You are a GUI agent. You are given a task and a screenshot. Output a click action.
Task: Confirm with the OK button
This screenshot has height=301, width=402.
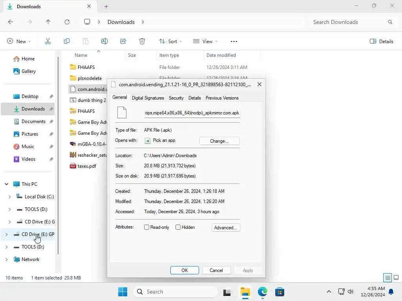click(185, 270)
